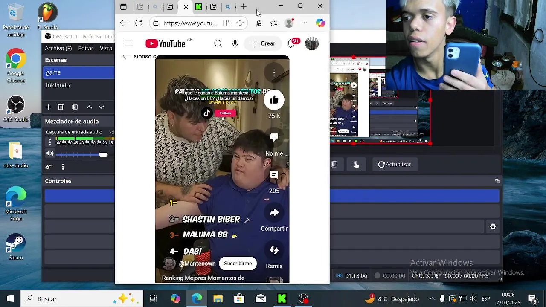
Task: Open OBS settings gear in controls dock
Action: (493, 227)
